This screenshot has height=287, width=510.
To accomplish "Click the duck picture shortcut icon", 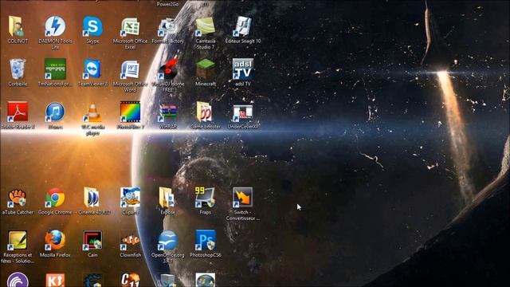I will (130, 197).
